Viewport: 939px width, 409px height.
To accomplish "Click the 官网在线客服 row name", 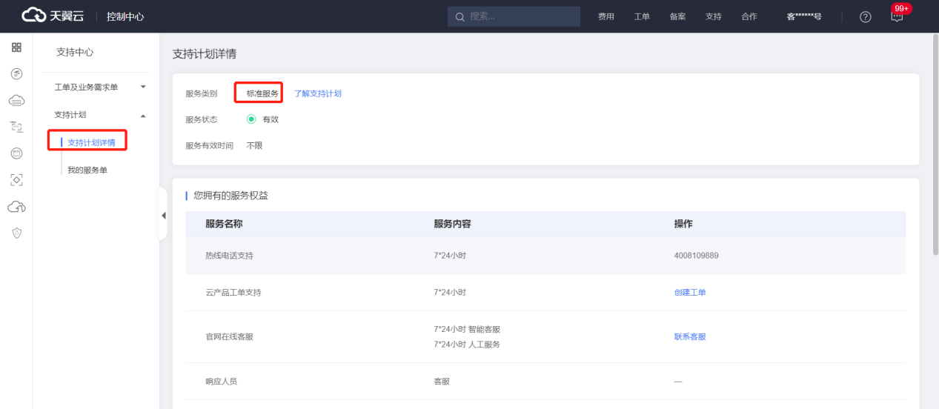I will [230, 336].
